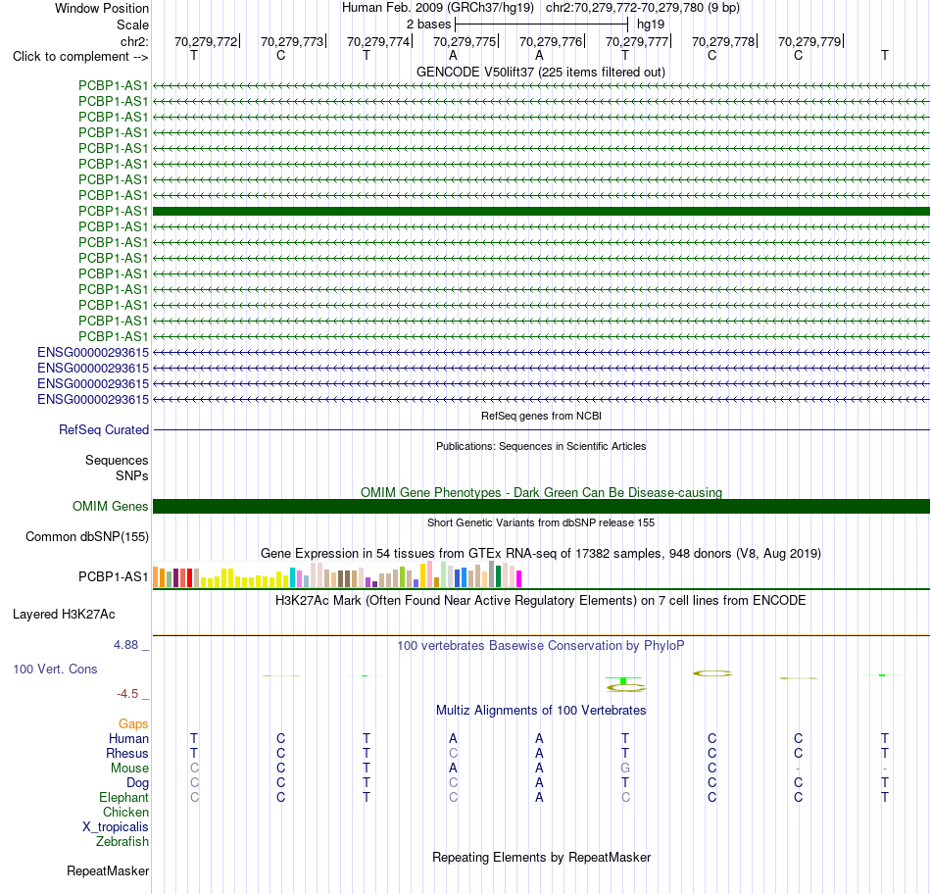Click the 'RefSeq Curated' track label
This screenshot has height=894, width=931.
103,429
